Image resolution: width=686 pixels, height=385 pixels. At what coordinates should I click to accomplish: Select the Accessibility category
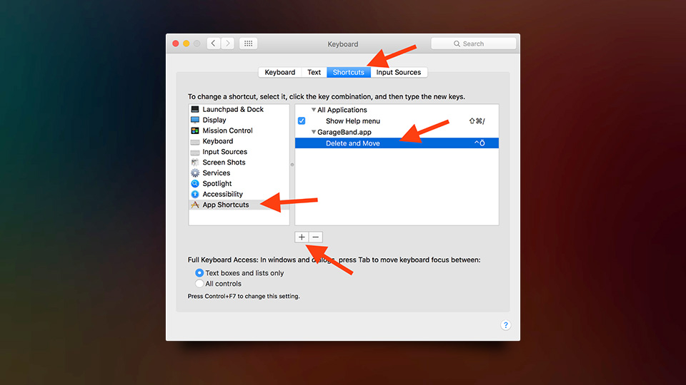(x=239, y=194)
